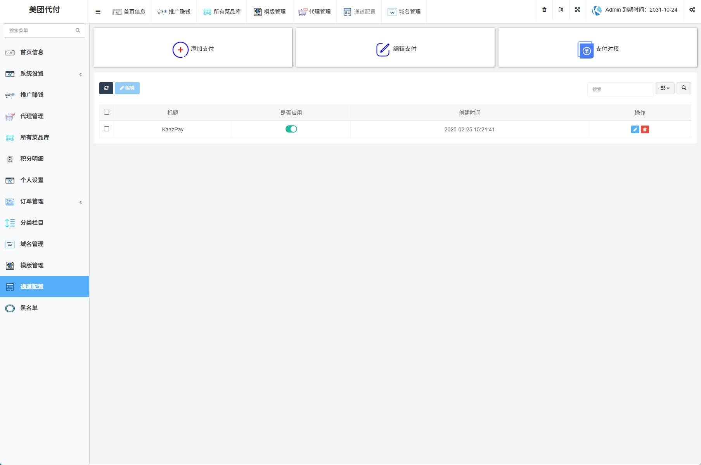The image size is (701, 465).
Task: Open settings gears icon at top right
Action: [x=692, y=10]
